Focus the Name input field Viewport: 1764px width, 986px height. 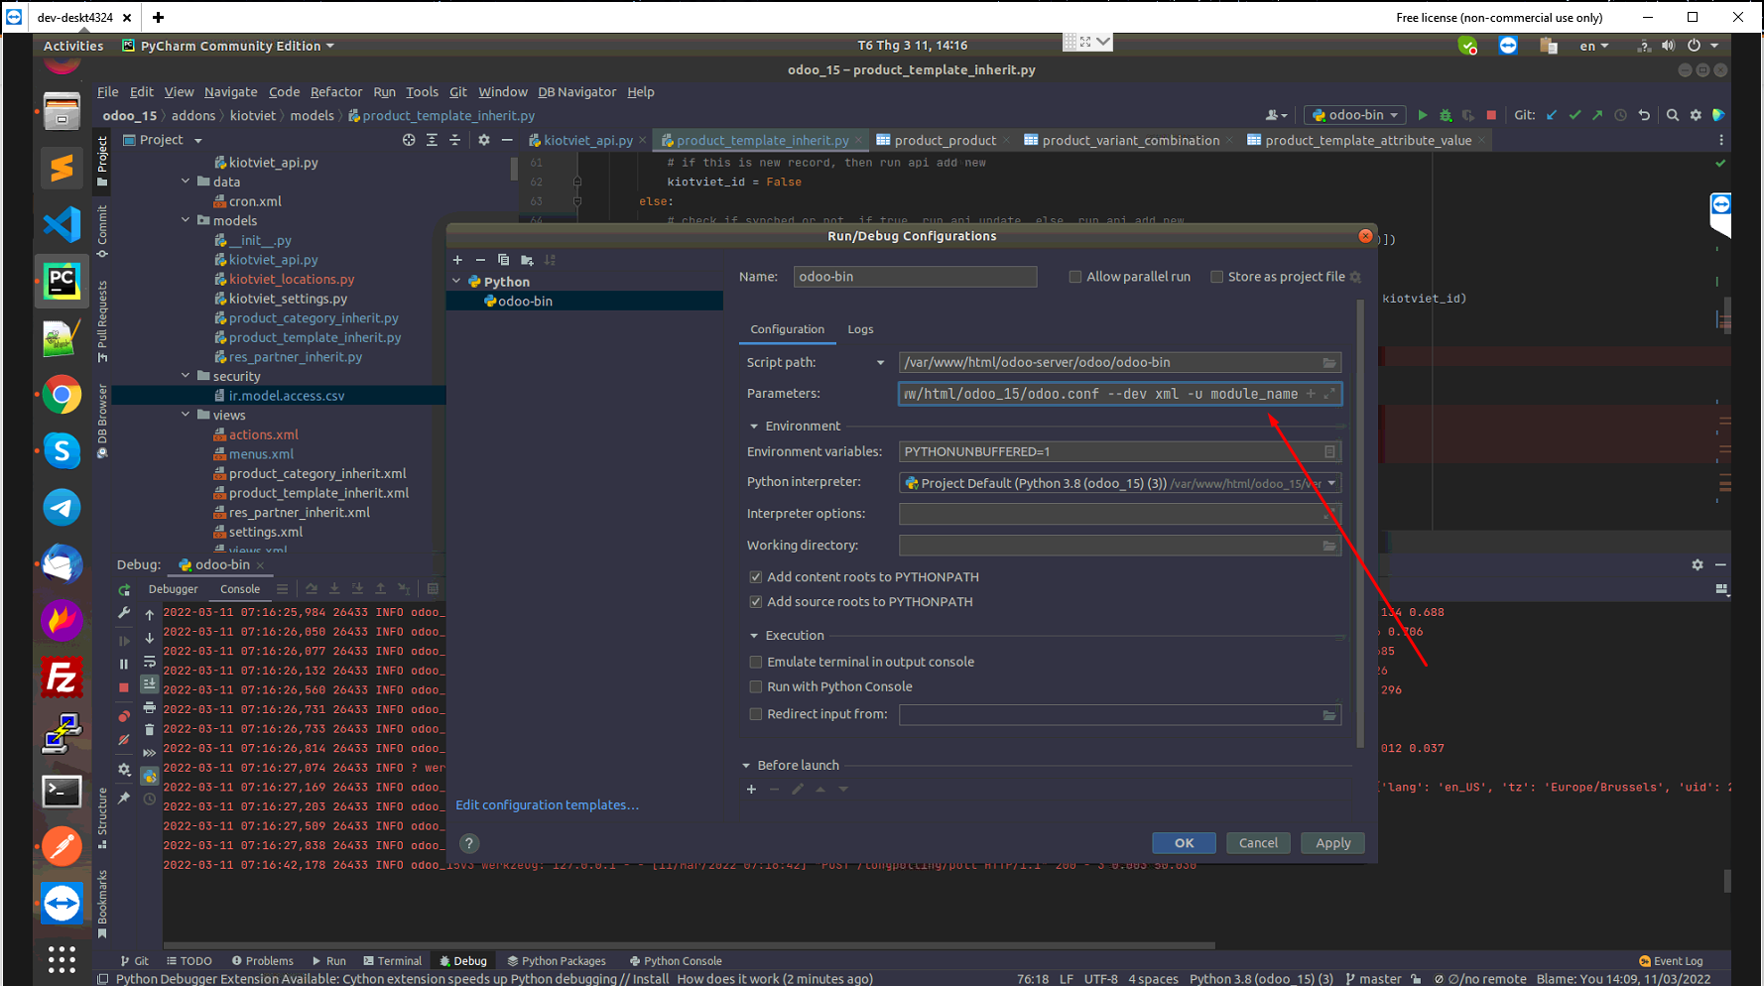click(915, 277)
